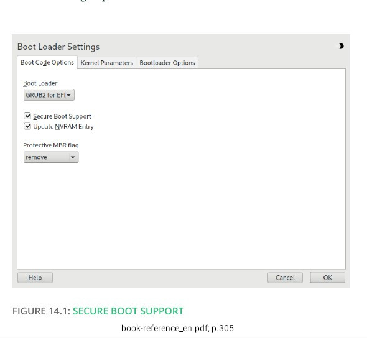This screenshot has width=367, height=338.
Task: Switch to the Kernel Parameters tab
Action: [107, 63]
